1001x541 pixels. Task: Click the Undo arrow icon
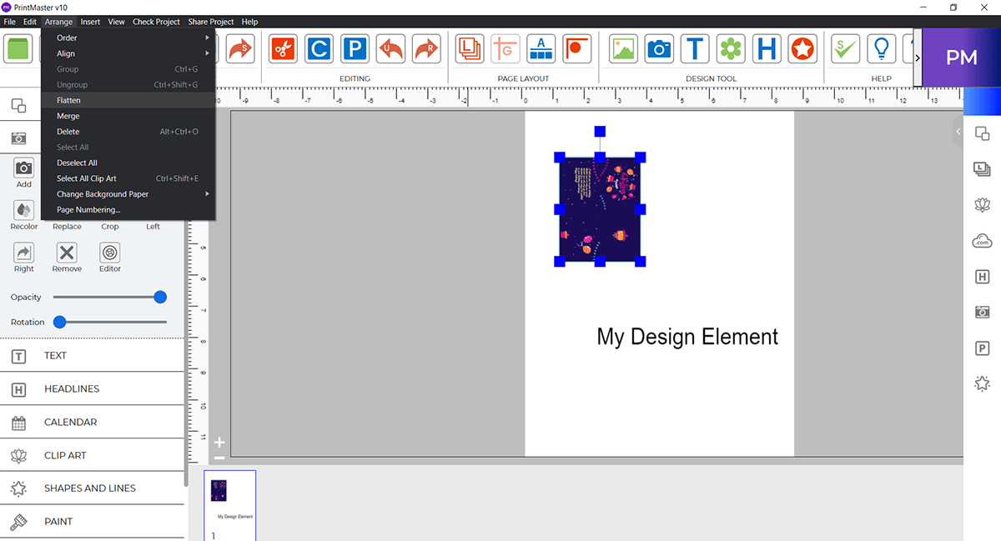(390, 48)
